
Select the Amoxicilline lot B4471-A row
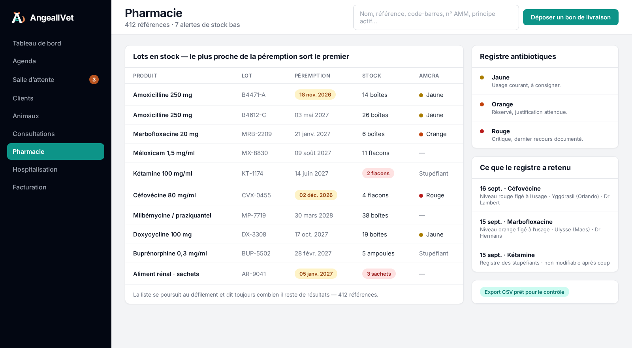tap(294, 95)
